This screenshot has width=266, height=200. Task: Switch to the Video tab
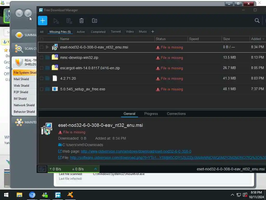130,32
